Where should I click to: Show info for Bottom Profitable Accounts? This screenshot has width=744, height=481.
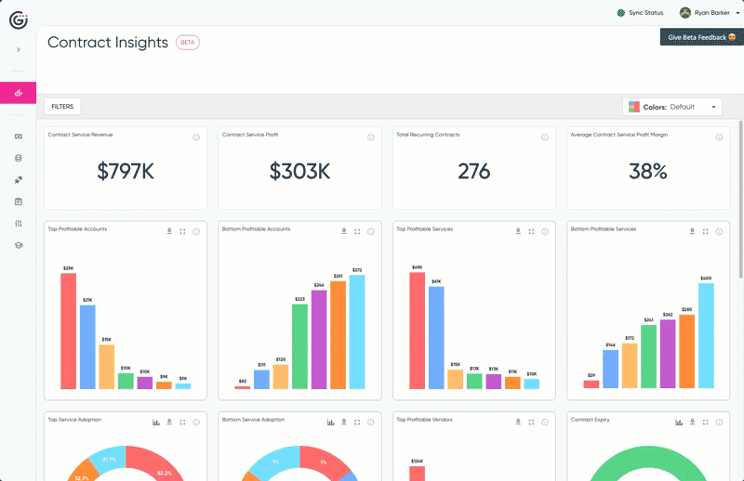click(x=370, y=232)
